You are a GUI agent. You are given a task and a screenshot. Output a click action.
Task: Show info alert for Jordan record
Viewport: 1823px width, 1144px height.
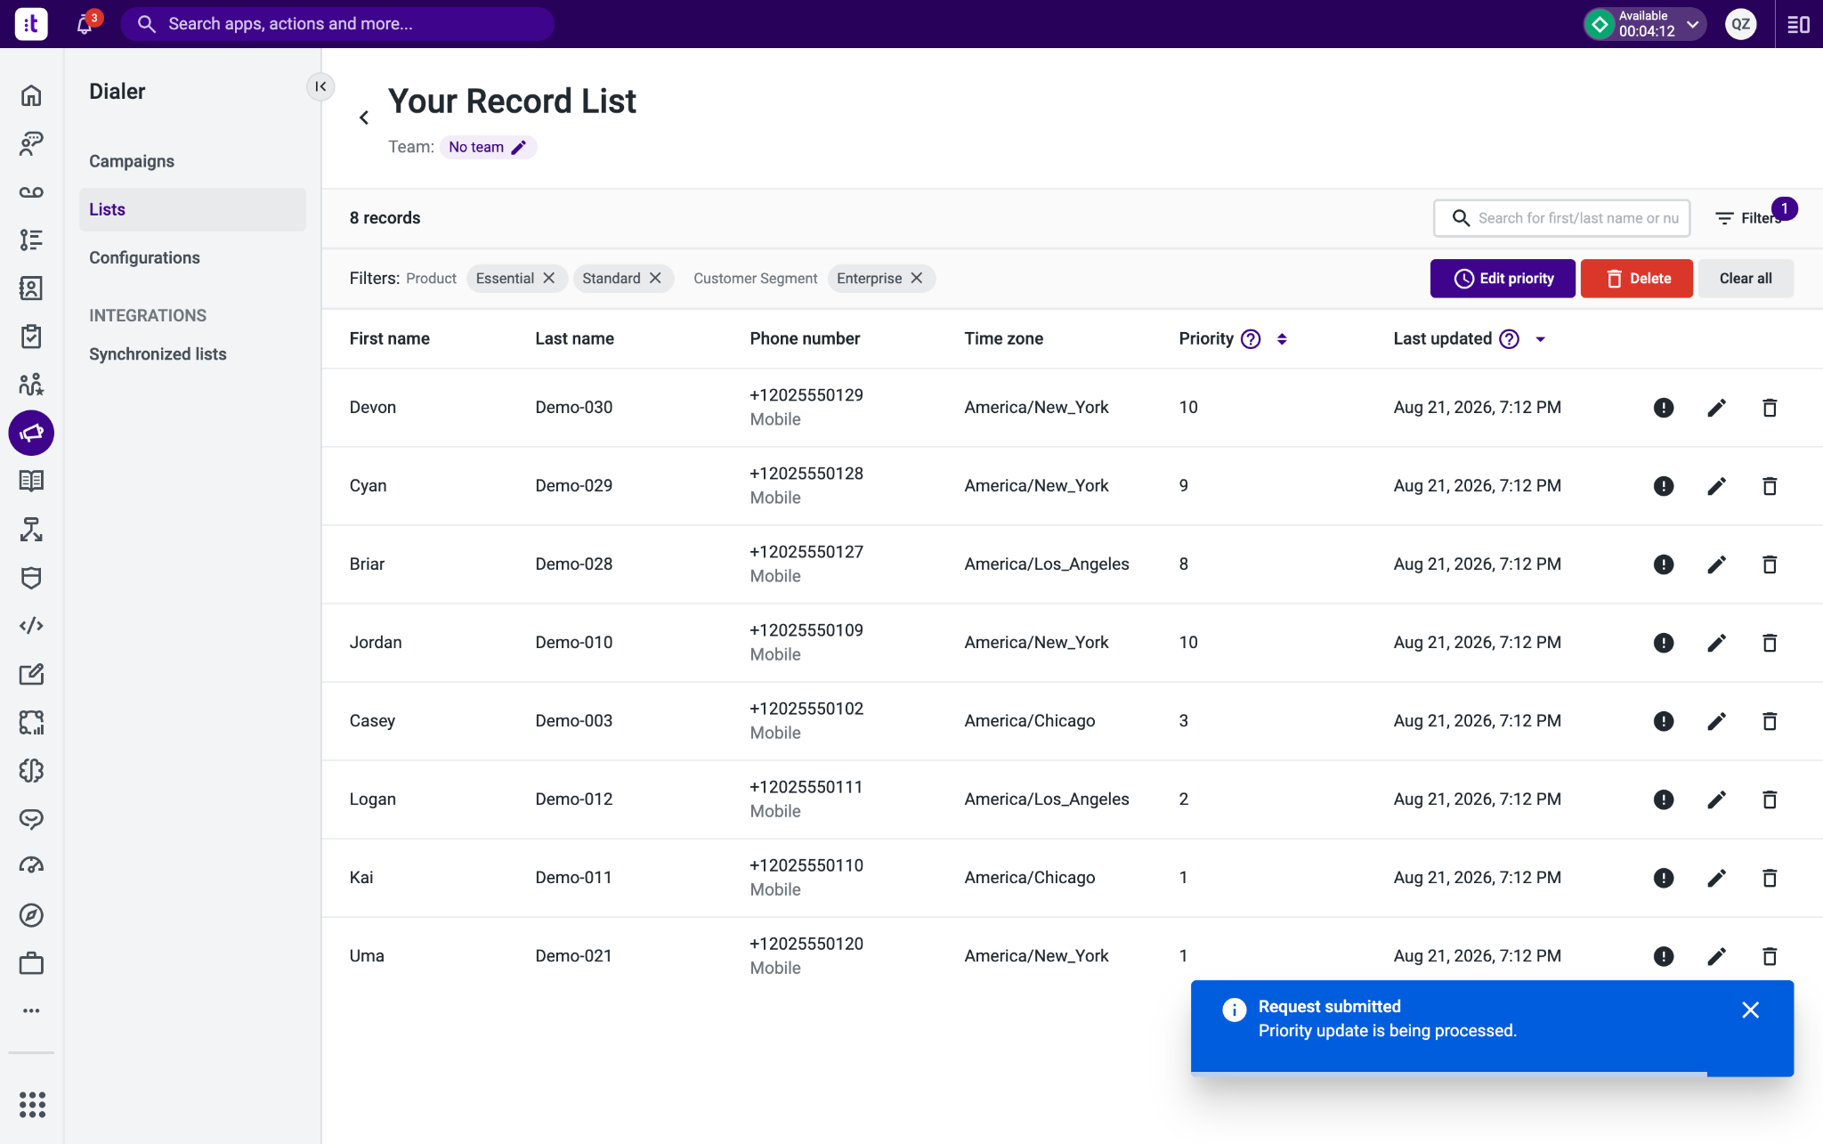tap(1664, 643)
